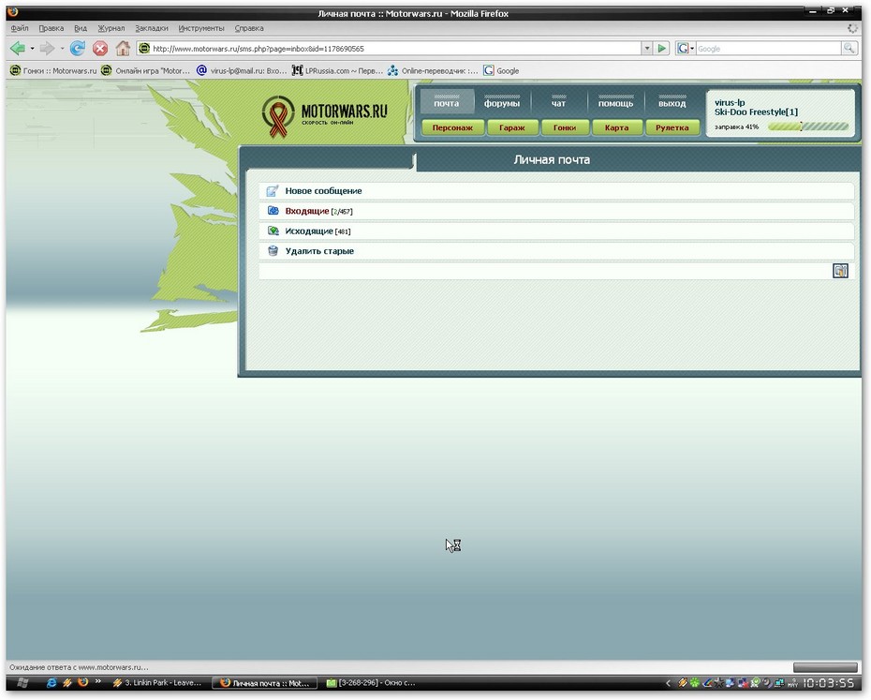The width and height of the screenshot is (871, 700).
Task: Click the Firefox throbber icon in the menu bar
Action: coord(852,28)
